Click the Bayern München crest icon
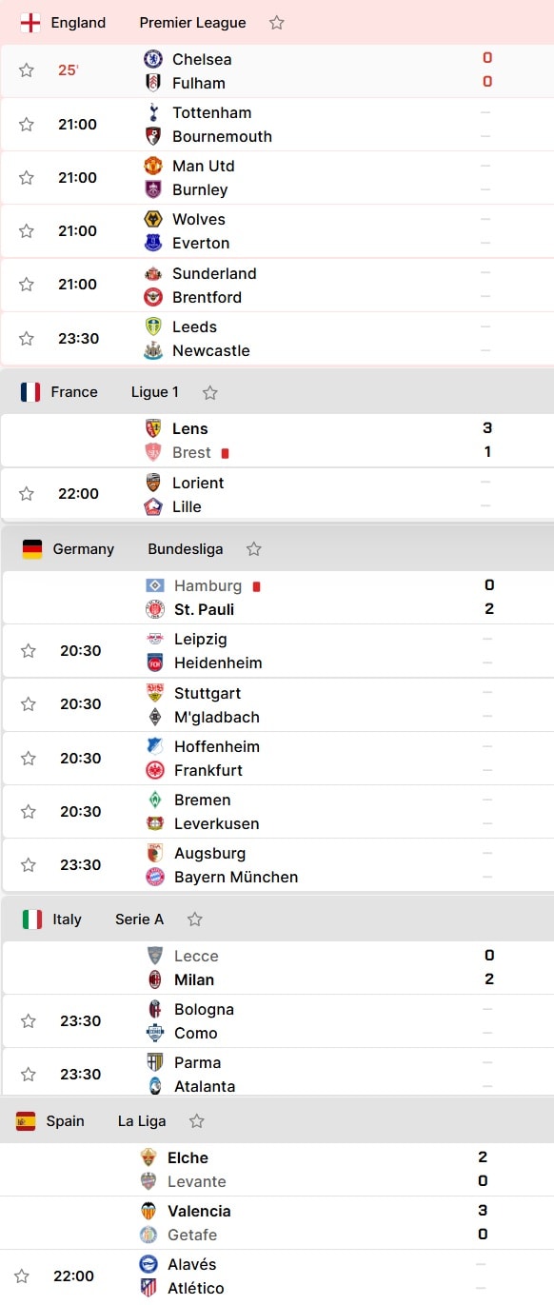Image resolution: width=554 pixels, height=1305 pixels. (x=155, y=877)
